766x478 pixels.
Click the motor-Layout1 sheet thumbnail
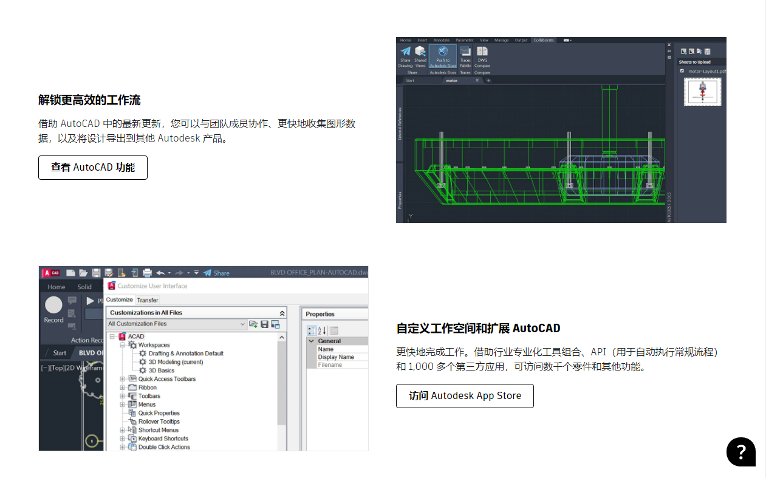point(702,92)
